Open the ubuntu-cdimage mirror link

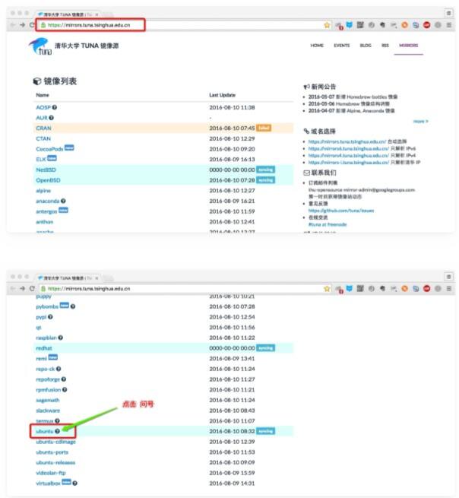(56, 442)
